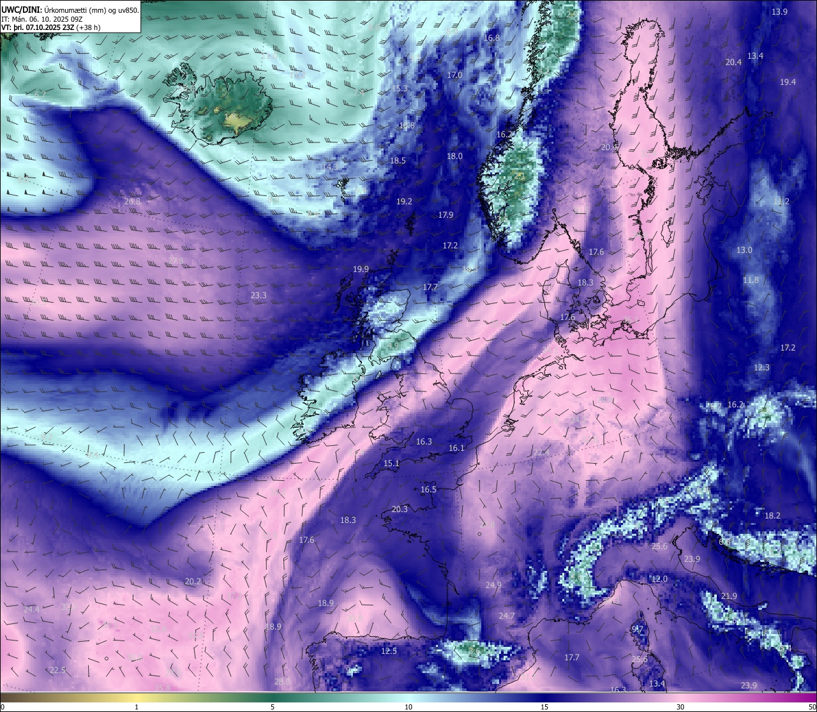Click the map value 19.2

[x=404, y=201]
